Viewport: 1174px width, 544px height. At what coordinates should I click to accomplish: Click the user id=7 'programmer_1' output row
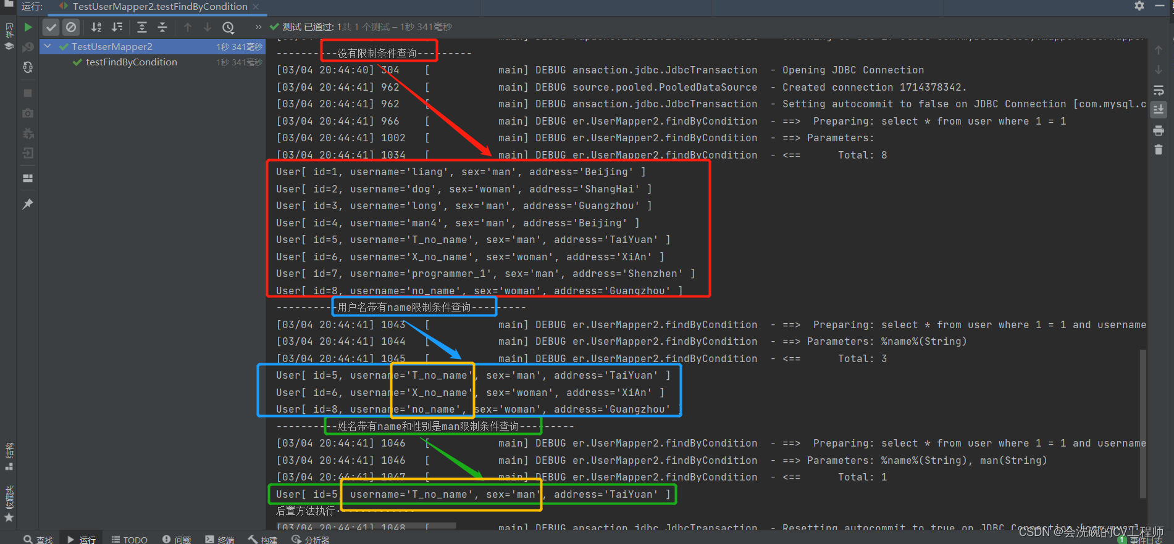click(x=485, y=274)
